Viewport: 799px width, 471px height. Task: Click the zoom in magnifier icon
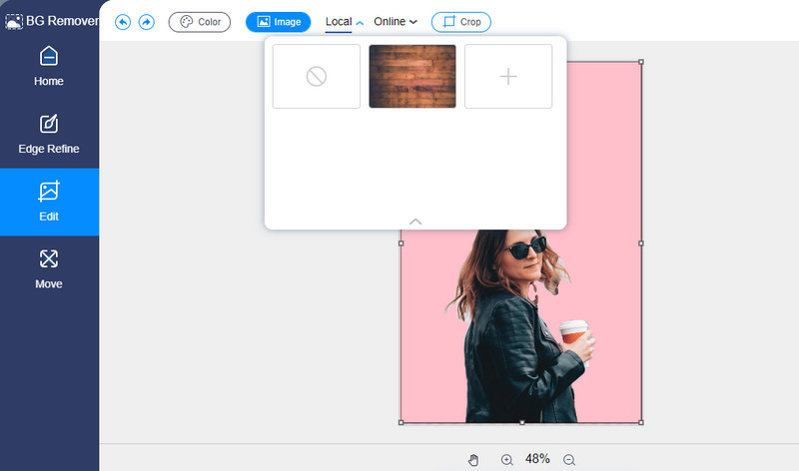506,459
